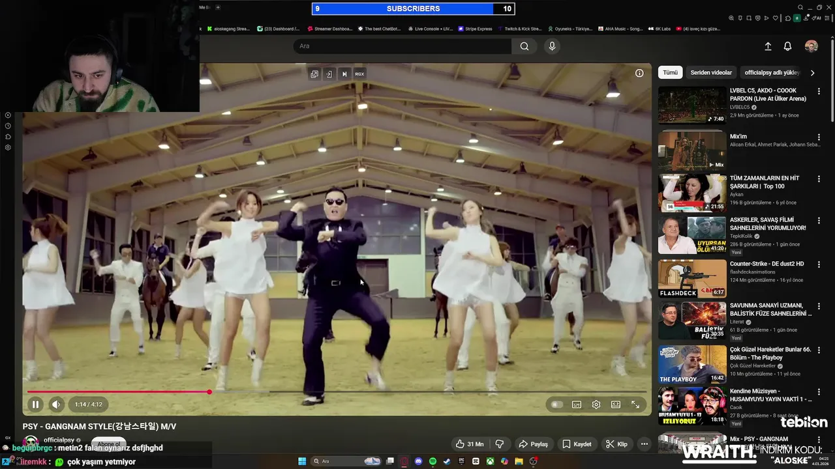Open LVBEL C5 COOOK PARDON video thumbnail
The image size is (835, 469).
tap(692, 105)
